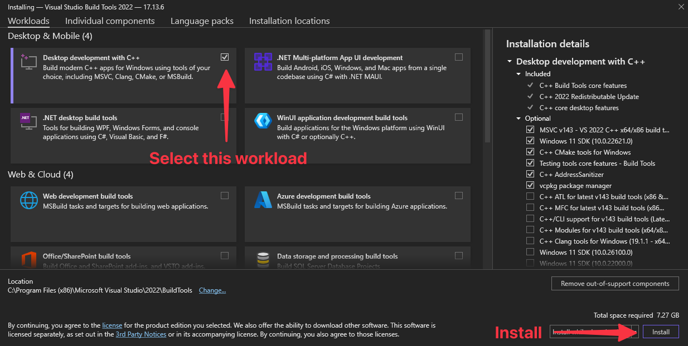This screenshot has width=688, height=346.
Task: Open the Language packs tab
Action: pos(202,21)
